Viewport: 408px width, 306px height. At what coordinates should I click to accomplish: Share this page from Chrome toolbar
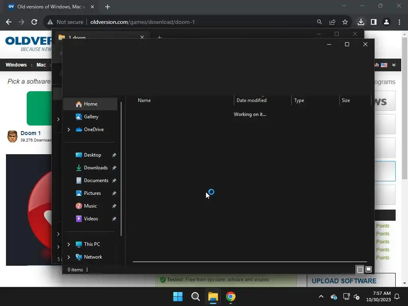pyautogui.click(x=332, y=22)
